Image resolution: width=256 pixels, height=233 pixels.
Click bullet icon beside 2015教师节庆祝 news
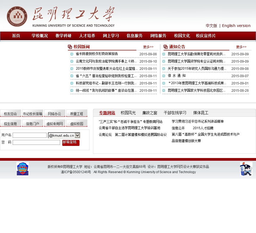pyautogui.click(x=72, y=68)
